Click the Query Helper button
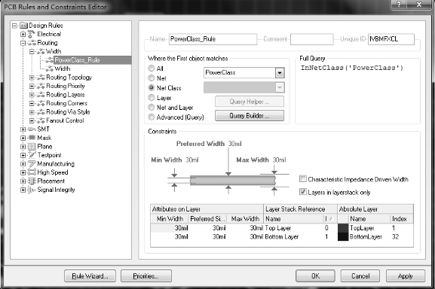This screenshot has width=435, height=289. [250, 102]
